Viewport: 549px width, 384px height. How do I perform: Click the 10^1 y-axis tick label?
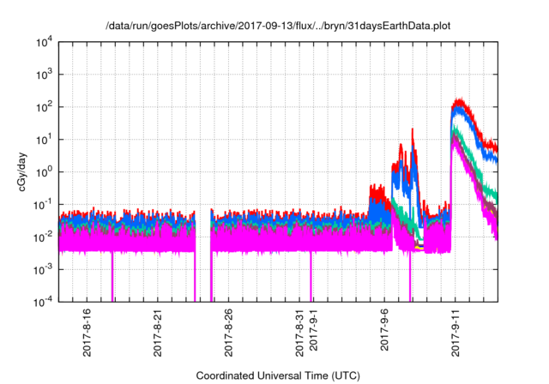(x=44, y=140)
